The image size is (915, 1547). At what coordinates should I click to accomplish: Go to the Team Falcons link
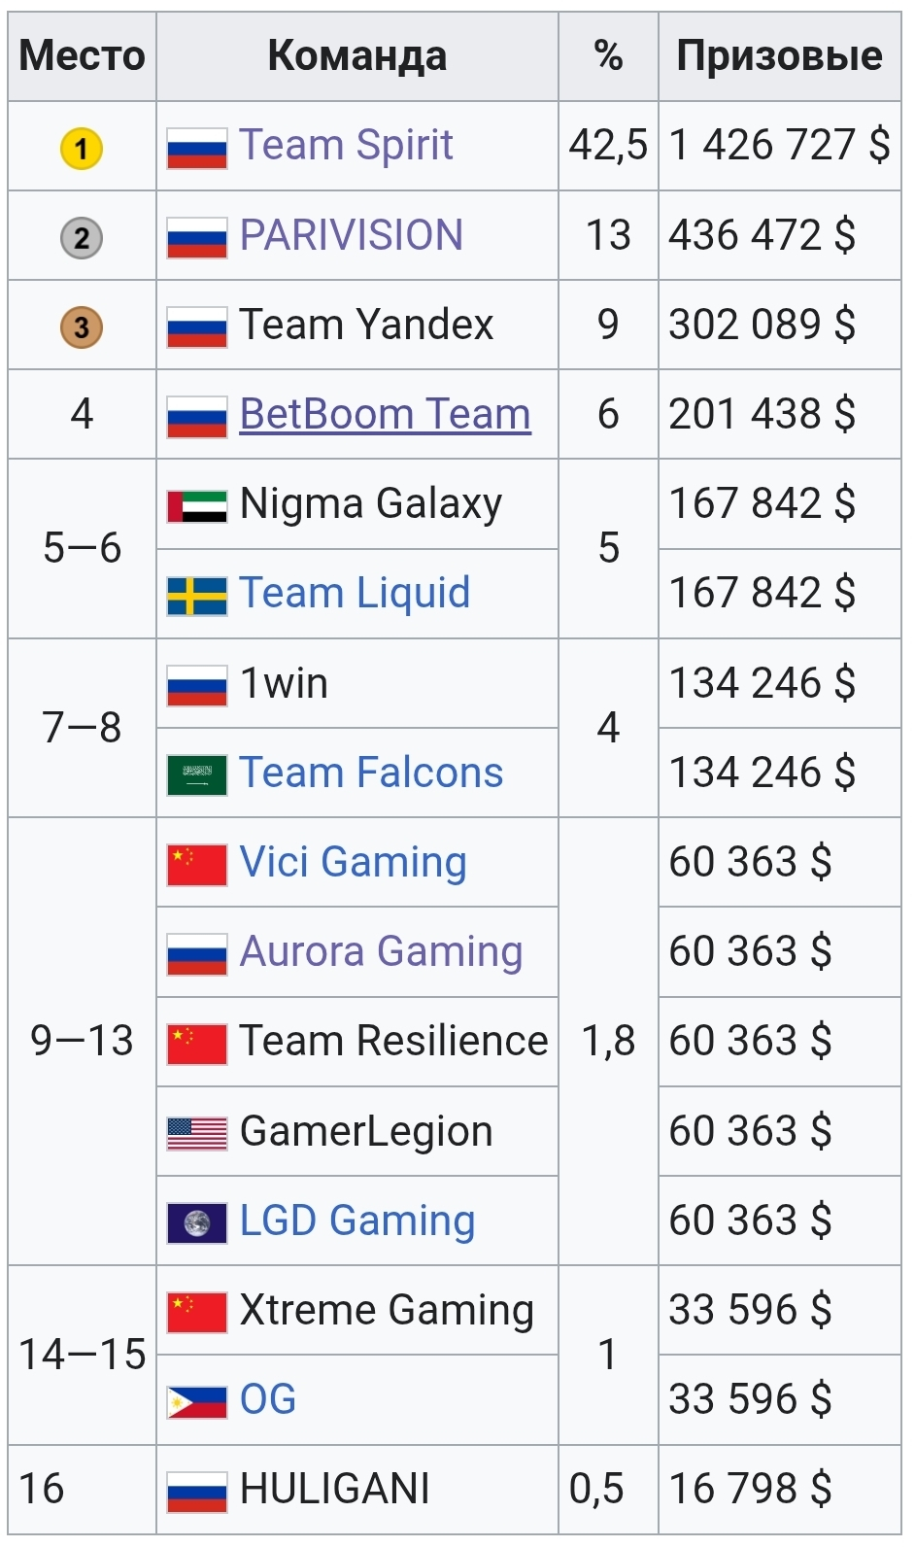click(371, 773)
